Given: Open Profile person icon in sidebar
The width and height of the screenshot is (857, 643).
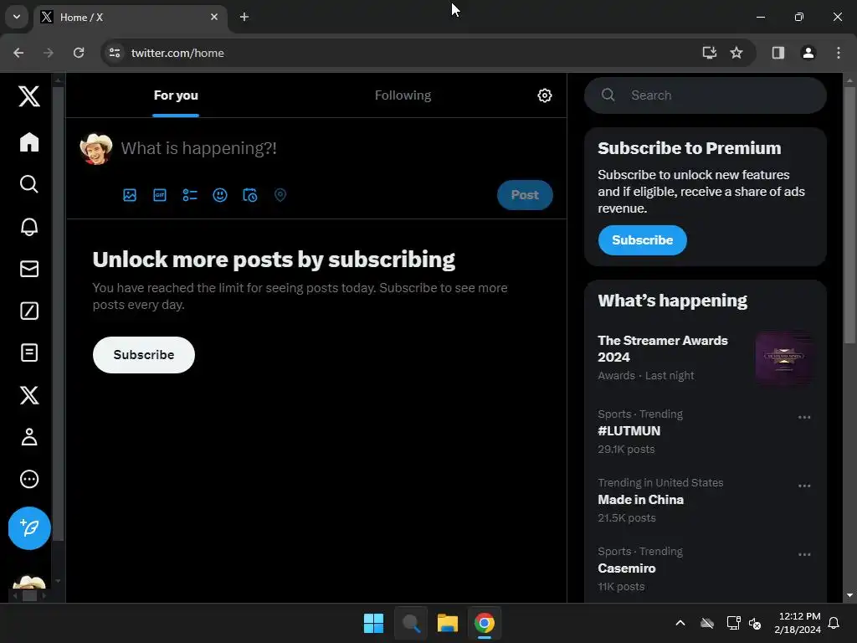Looking at the screenshot, I should [x=29, y=437].
